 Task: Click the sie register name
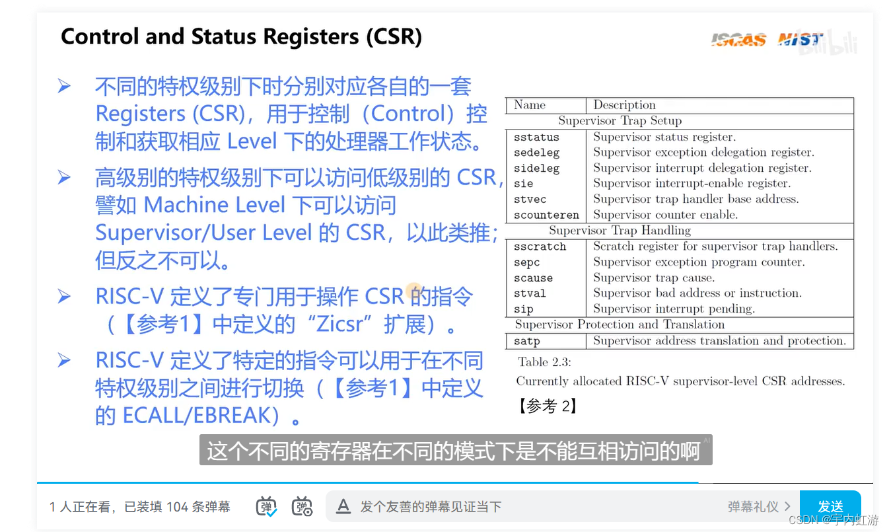[523, 184]
